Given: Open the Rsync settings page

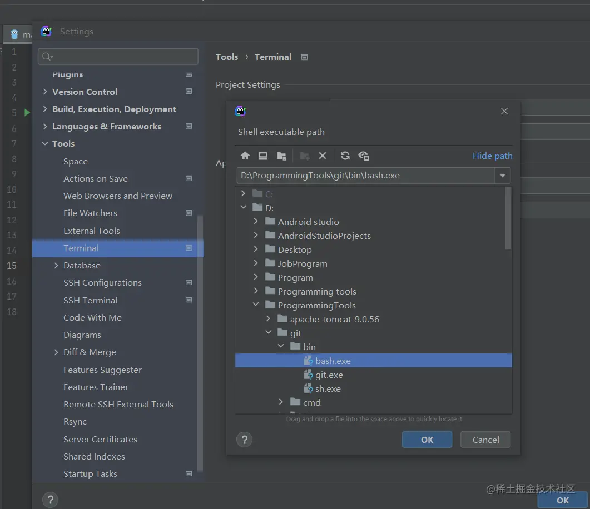Looking at the screenshot, I should click(x=75, y=422).
